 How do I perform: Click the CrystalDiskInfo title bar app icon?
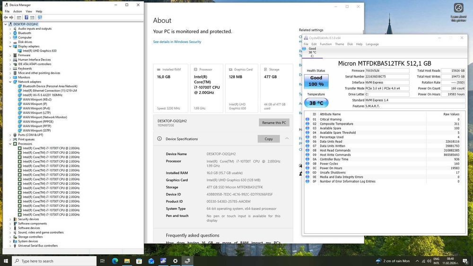(306, 38)
